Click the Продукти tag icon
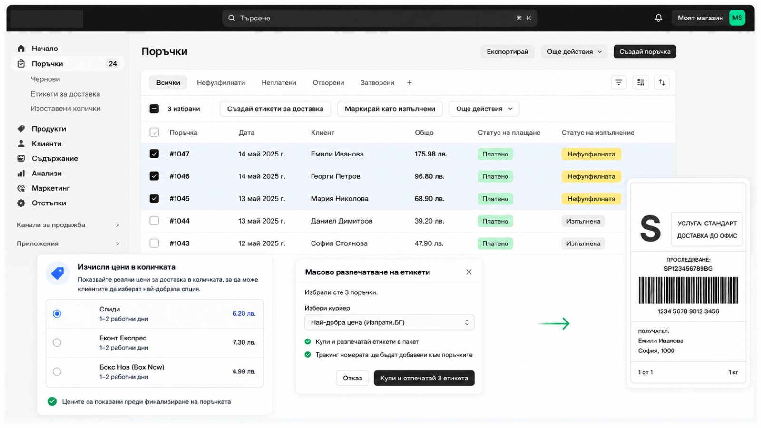Viewport: 761px width, 428px height. point(21,129)
